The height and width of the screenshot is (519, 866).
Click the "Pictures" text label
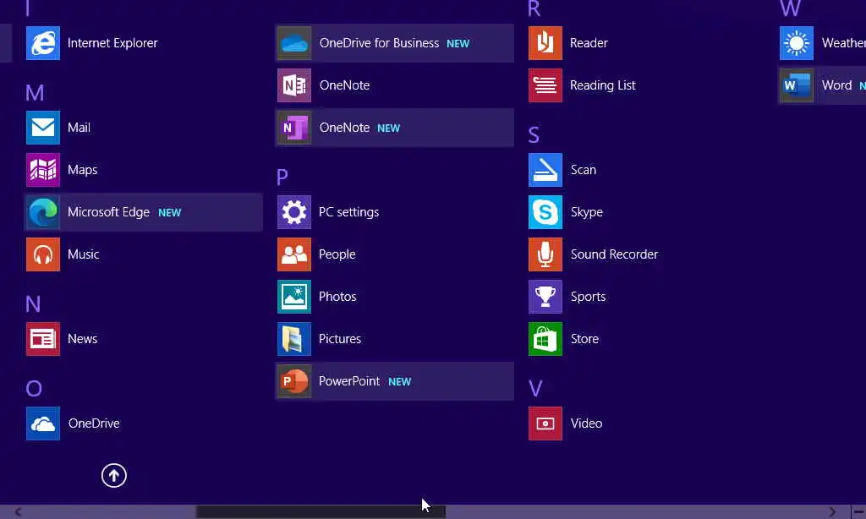340,339
